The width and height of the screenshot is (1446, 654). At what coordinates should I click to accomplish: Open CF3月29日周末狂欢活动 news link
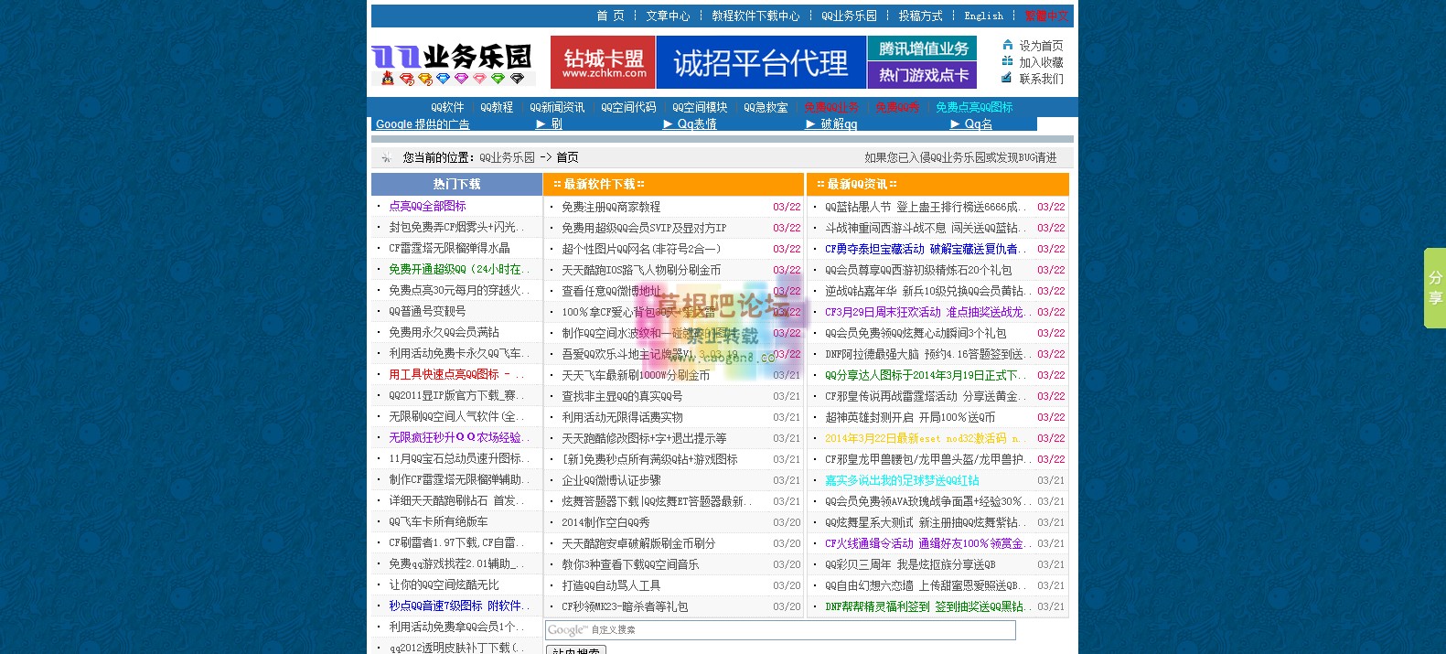[926, 312]
